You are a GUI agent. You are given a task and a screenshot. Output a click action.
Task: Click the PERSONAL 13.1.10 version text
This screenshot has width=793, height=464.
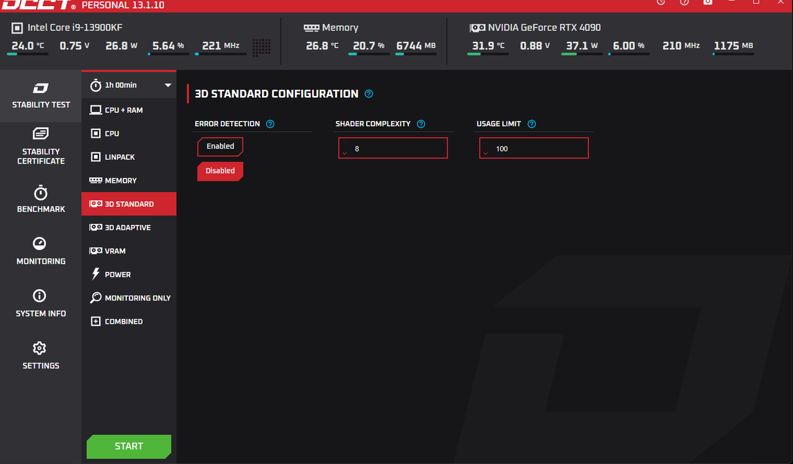click(123, 6)
